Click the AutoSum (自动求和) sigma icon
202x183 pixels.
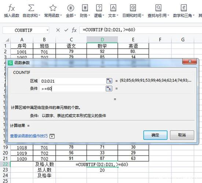point(31,8)
